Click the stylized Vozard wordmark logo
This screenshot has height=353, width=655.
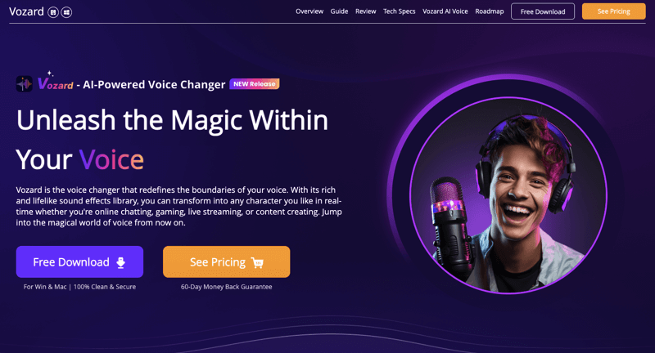[x=55, y=81]
